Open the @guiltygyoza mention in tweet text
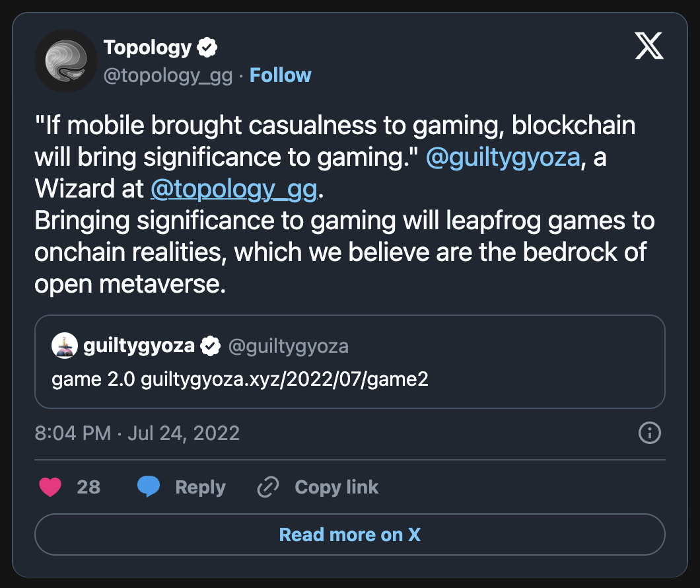The image size is (700, 588). tap(503, 159)
